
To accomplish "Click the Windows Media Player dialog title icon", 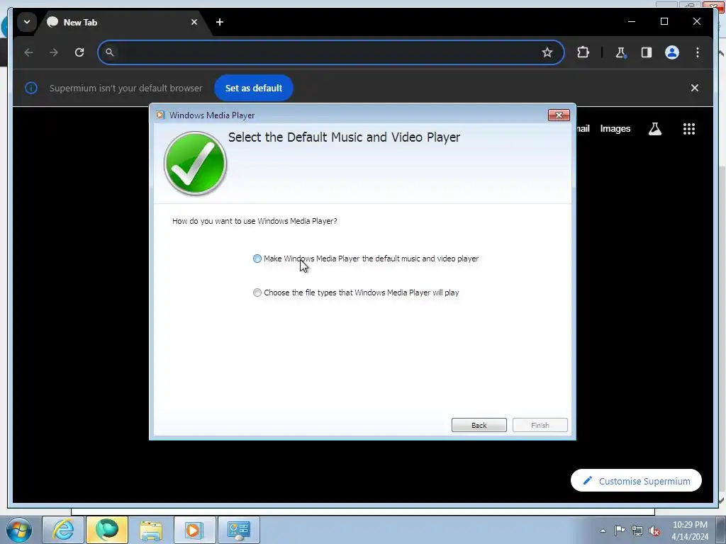I will tap(160, 115).
